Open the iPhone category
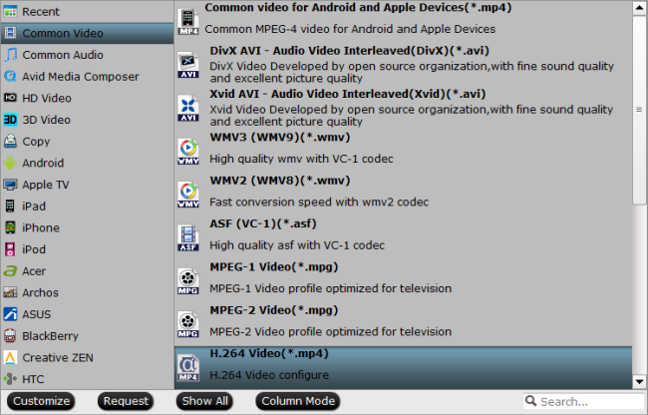The height and width of the screenshot is (415, 648). [x=87, y=227]
